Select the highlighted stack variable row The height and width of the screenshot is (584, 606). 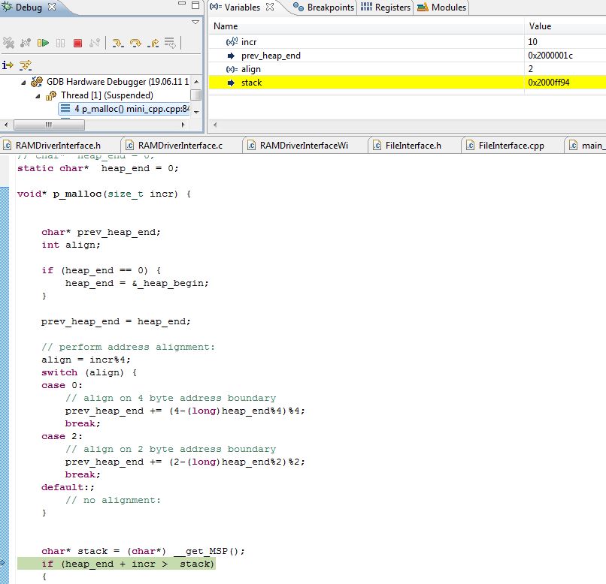click(x=252, y=83)
